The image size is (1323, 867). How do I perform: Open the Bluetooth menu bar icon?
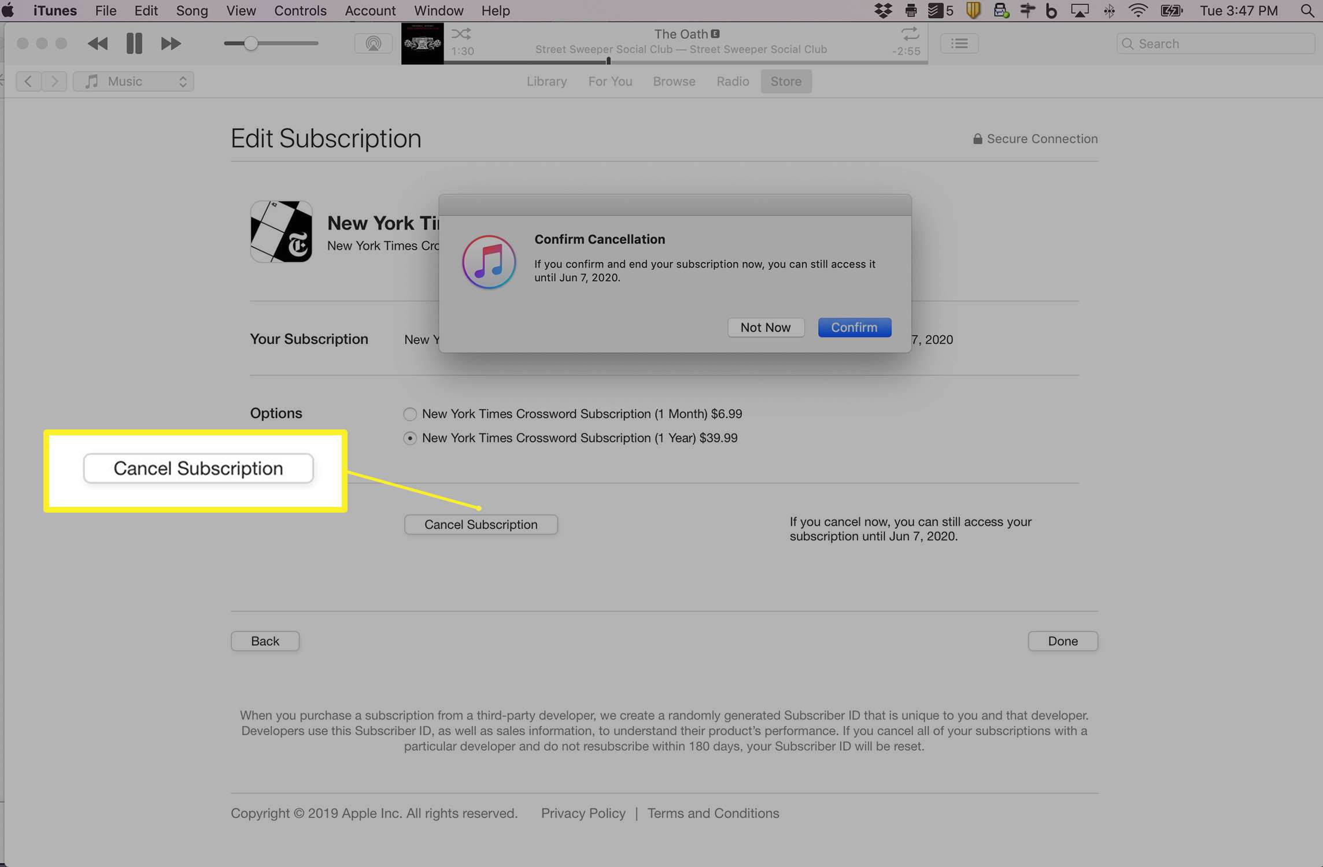pyautogui.click(x=1109, y=10)
